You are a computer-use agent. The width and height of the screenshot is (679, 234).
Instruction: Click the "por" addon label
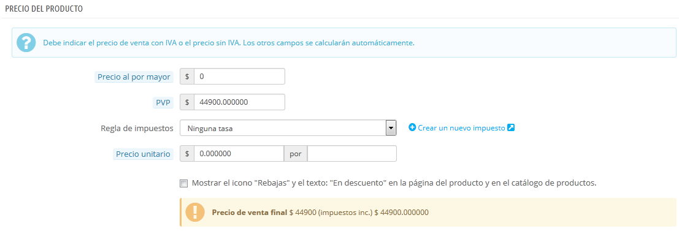click(295, 154)
